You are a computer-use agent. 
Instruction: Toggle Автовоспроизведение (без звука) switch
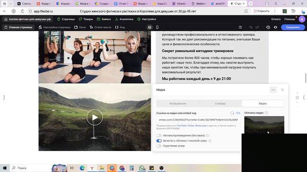pyautogui.click(x=159, y=135)
